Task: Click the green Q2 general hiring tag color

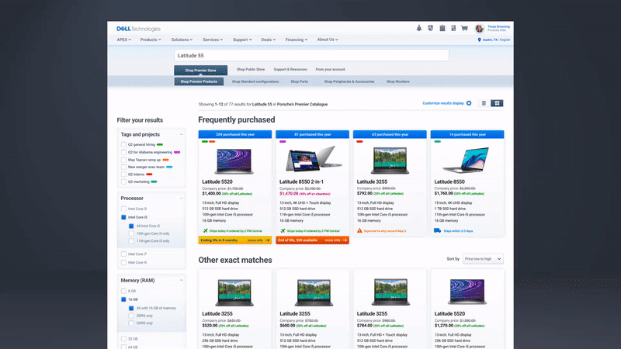Action: 160,145
